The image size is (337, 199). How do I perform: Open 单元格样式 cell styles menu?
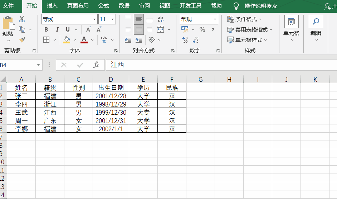247,40
